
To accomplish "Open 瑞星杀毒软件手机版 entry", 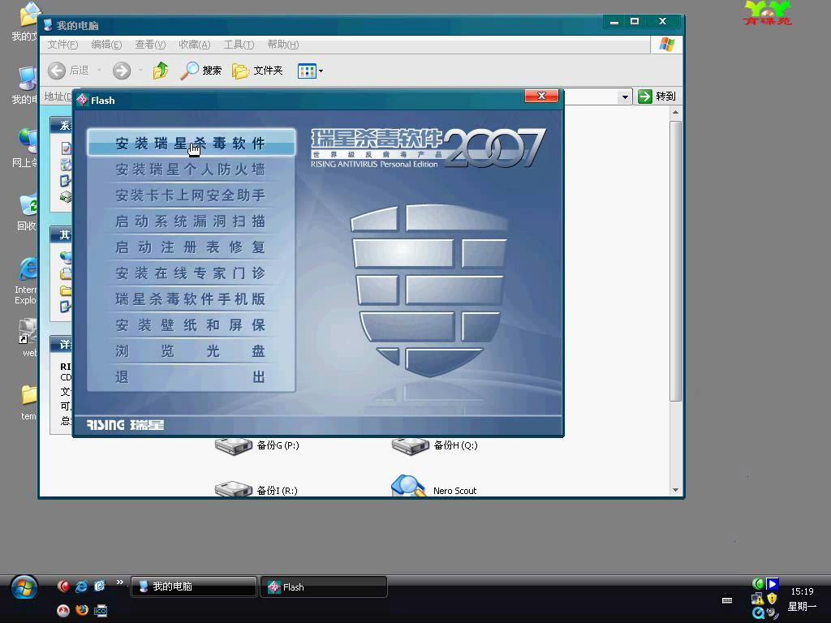I will point(191,299).
